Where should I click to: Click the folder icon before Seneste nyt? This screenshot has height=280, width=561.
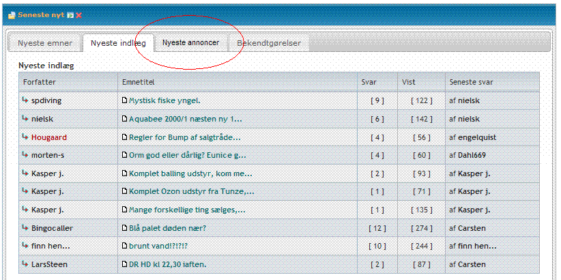11,14
